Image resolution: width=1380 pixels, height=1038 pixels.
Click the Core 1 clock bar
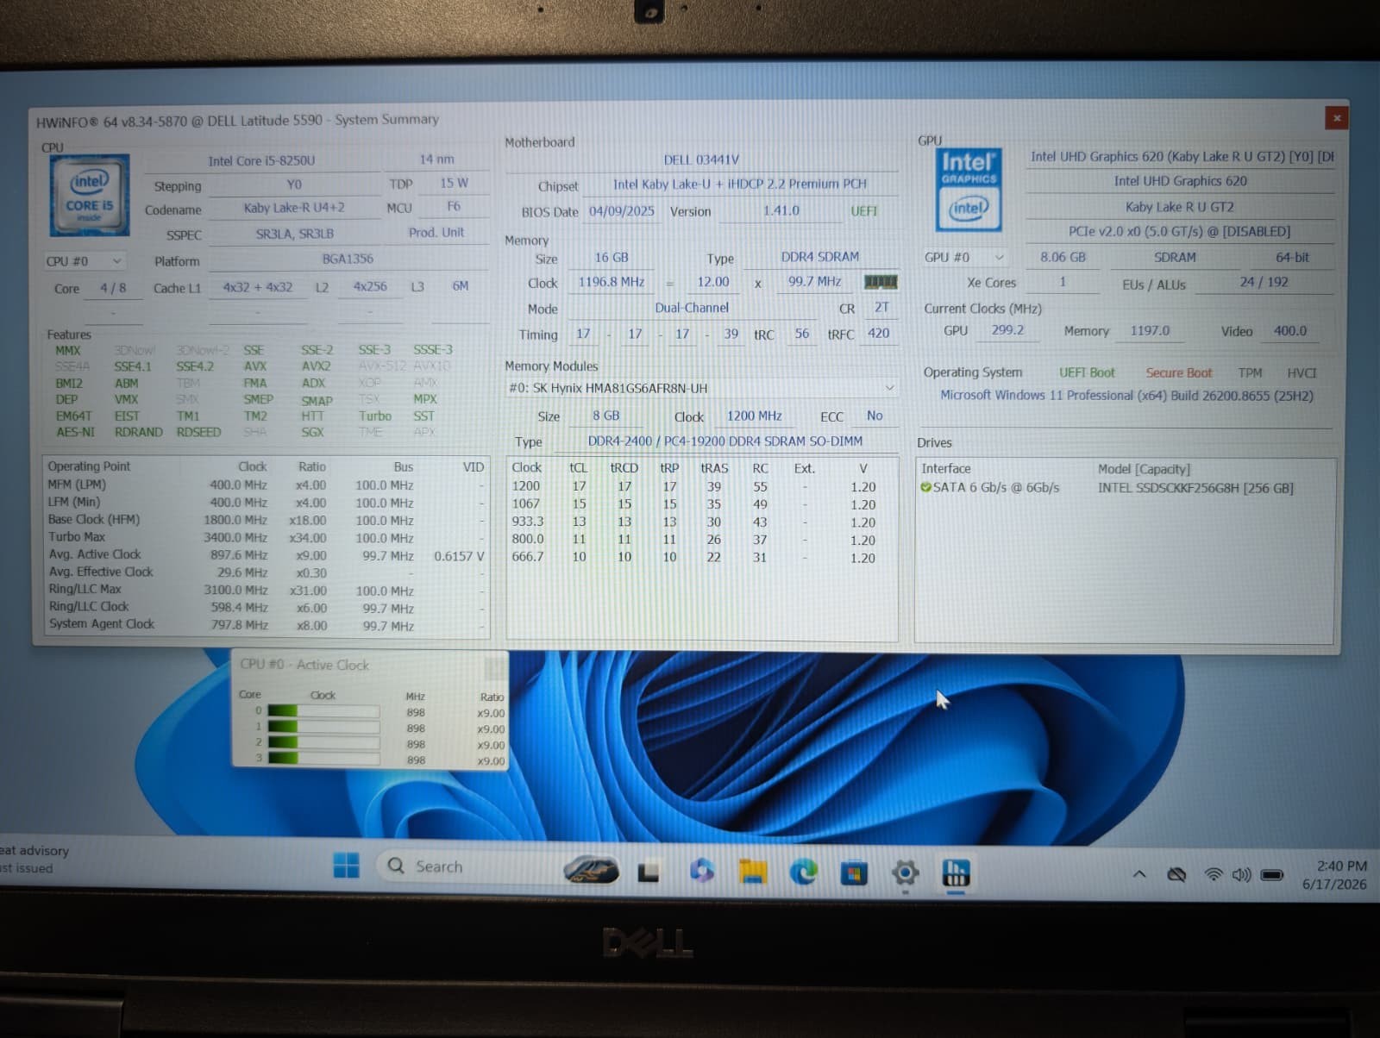323,727
